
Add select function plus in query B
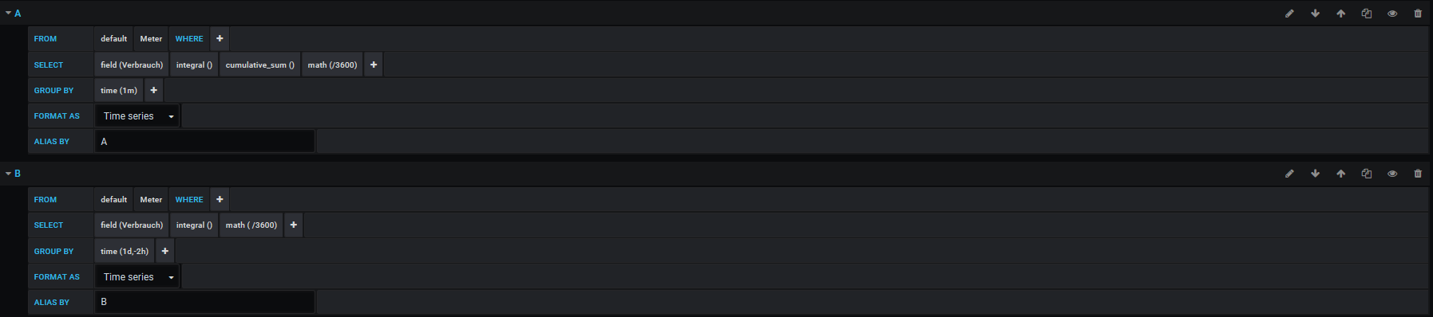[x=293, y=225]
